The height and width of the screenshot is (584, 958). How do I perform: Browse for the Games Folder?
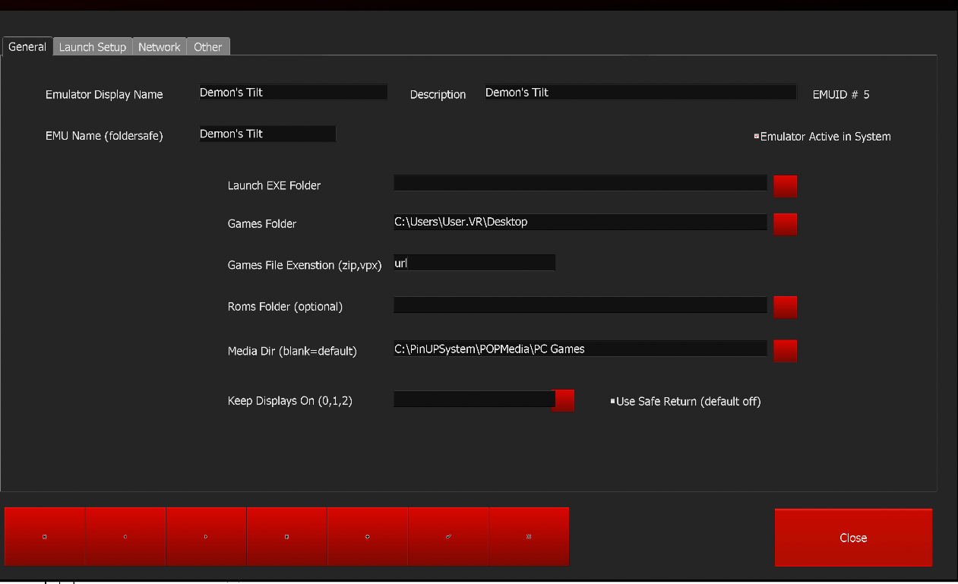click(x=785, y=224)
